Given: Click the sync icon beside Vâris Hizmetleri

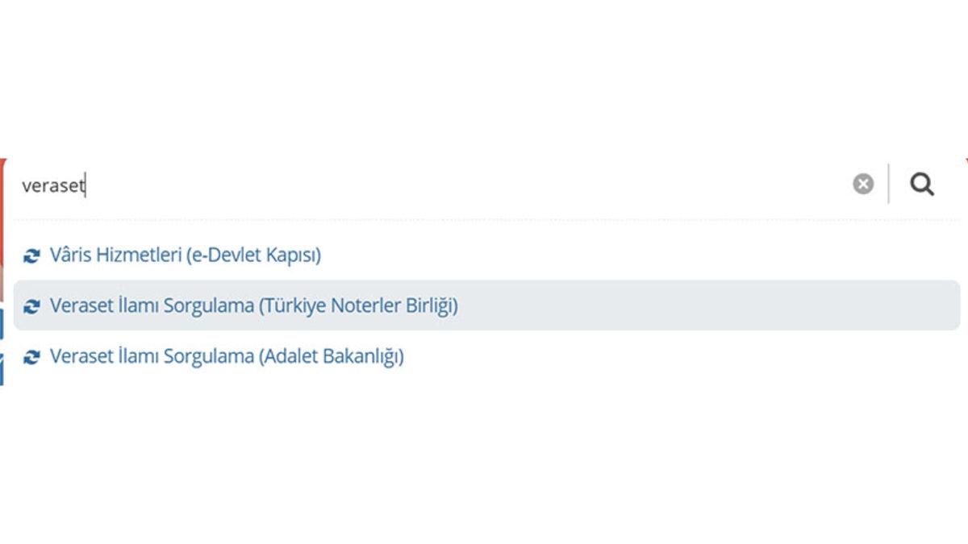Looking at the screenshot, I should click(31, 254).
